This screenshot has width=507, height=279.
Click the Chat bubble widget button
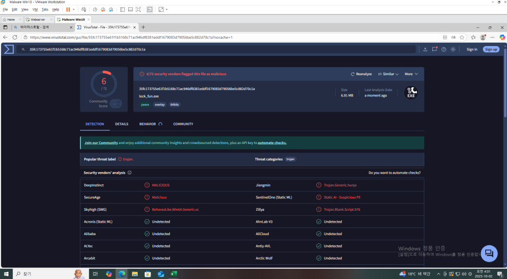point(489,253)
